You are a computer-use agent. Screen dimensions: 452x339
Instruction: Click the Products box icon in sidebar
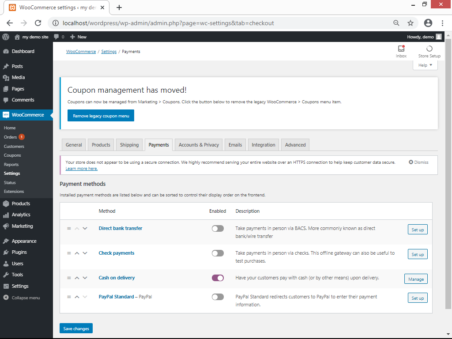pyautogui.click(x=6, y=203)
